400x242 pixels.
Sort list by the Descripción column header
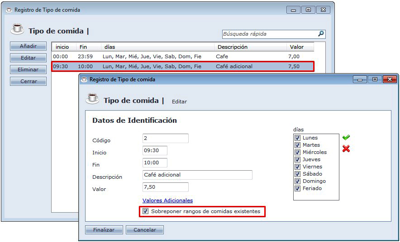click(x=233, y=47)
